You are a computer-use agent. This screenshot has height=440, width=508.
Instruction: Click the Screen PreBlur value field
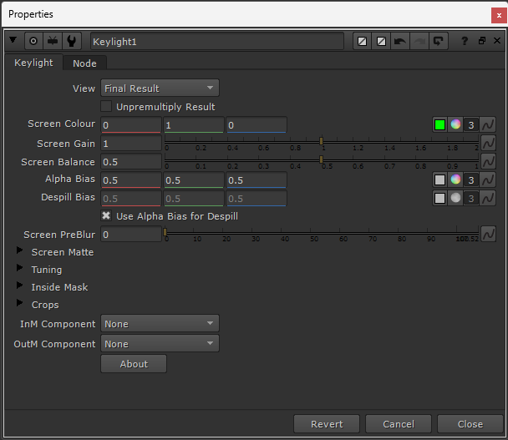click(x=131, y=235)
